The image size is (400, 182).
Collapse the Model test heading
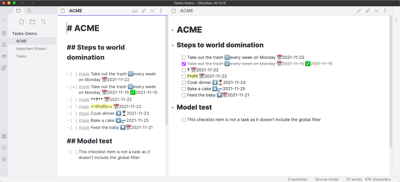pyautogui.click(x=173, y=107)
